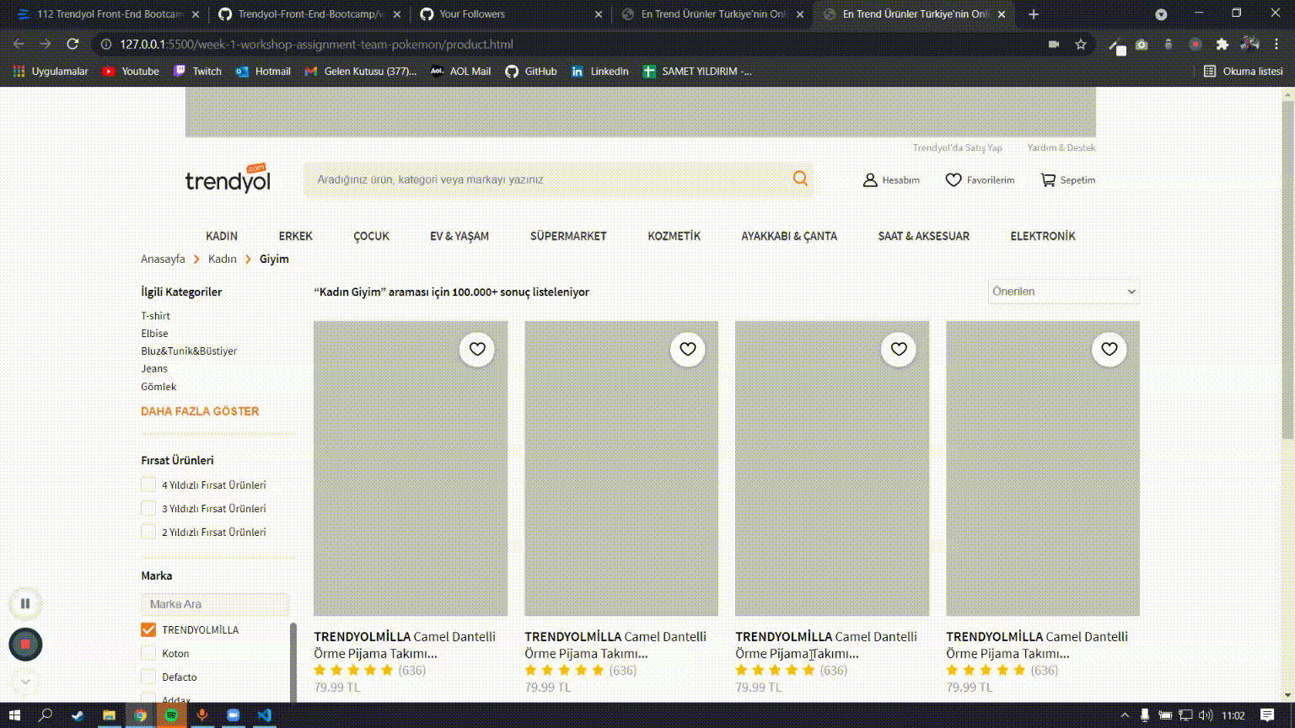
Task: Favorite the fourth product card heart
Action: click(x=1110, y=349)
